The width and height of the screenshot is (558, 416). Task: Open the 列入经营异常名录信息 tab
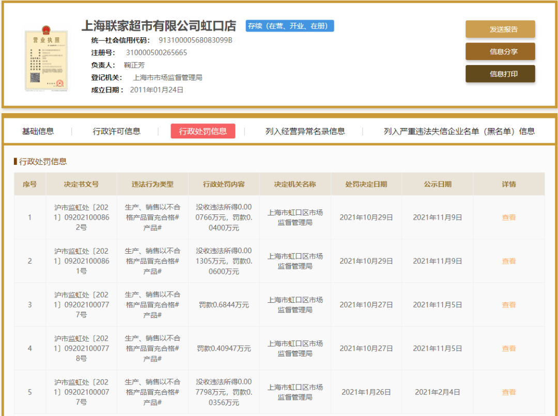point(305,131)
